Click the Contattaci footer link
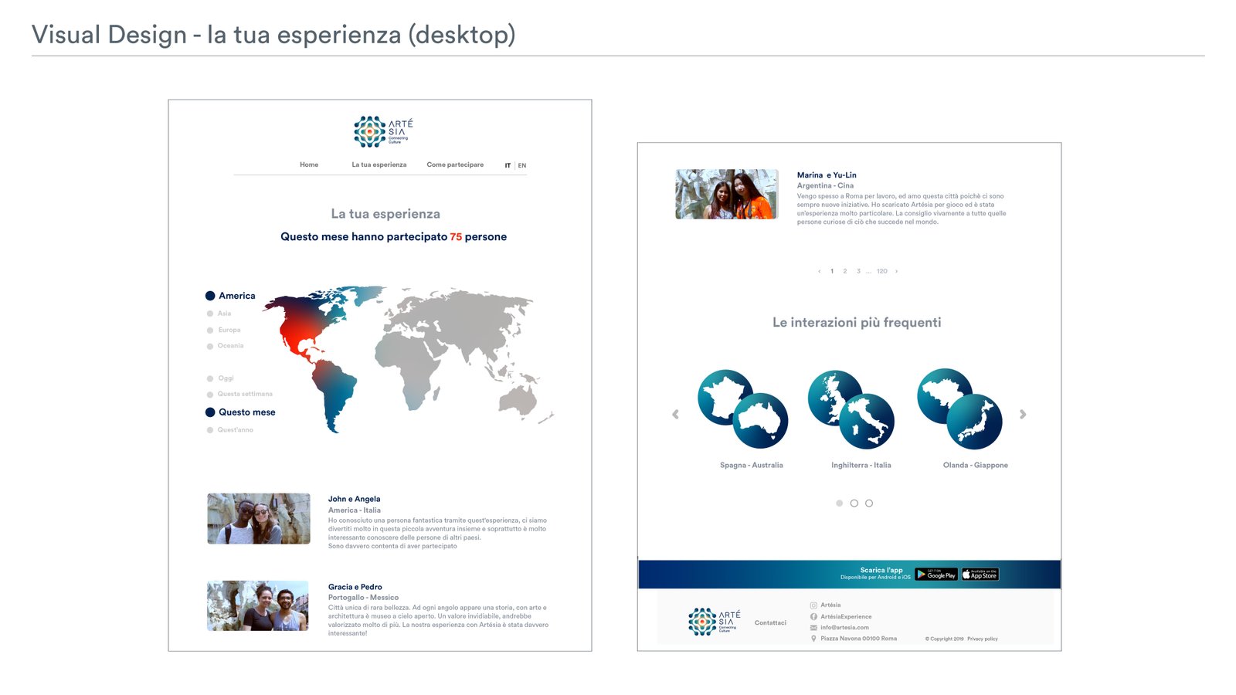1236x695 pixels. click(x=770, y=622)
